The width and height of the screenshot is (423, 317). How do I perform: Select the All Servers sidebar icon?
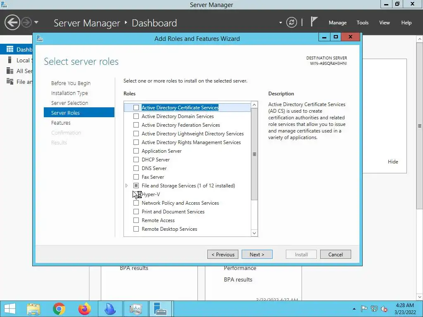point(10,71)
